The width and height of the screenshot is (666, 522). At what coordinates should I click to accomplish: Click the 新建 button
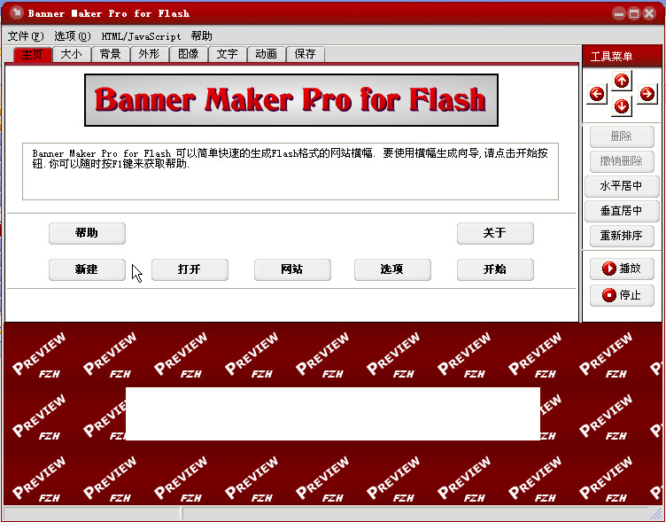(x=87, y=269)
